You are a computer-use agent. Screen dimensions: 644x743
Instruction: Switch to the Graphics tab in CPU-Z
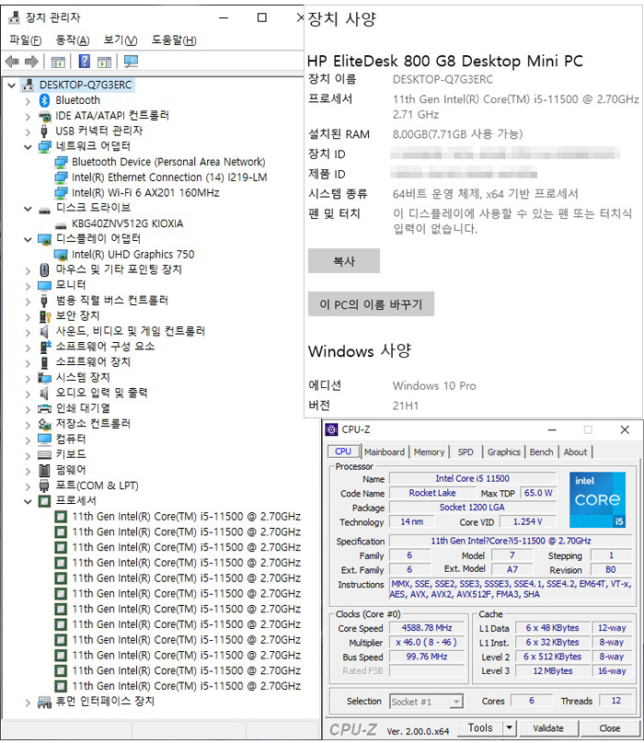click(503, 452)
